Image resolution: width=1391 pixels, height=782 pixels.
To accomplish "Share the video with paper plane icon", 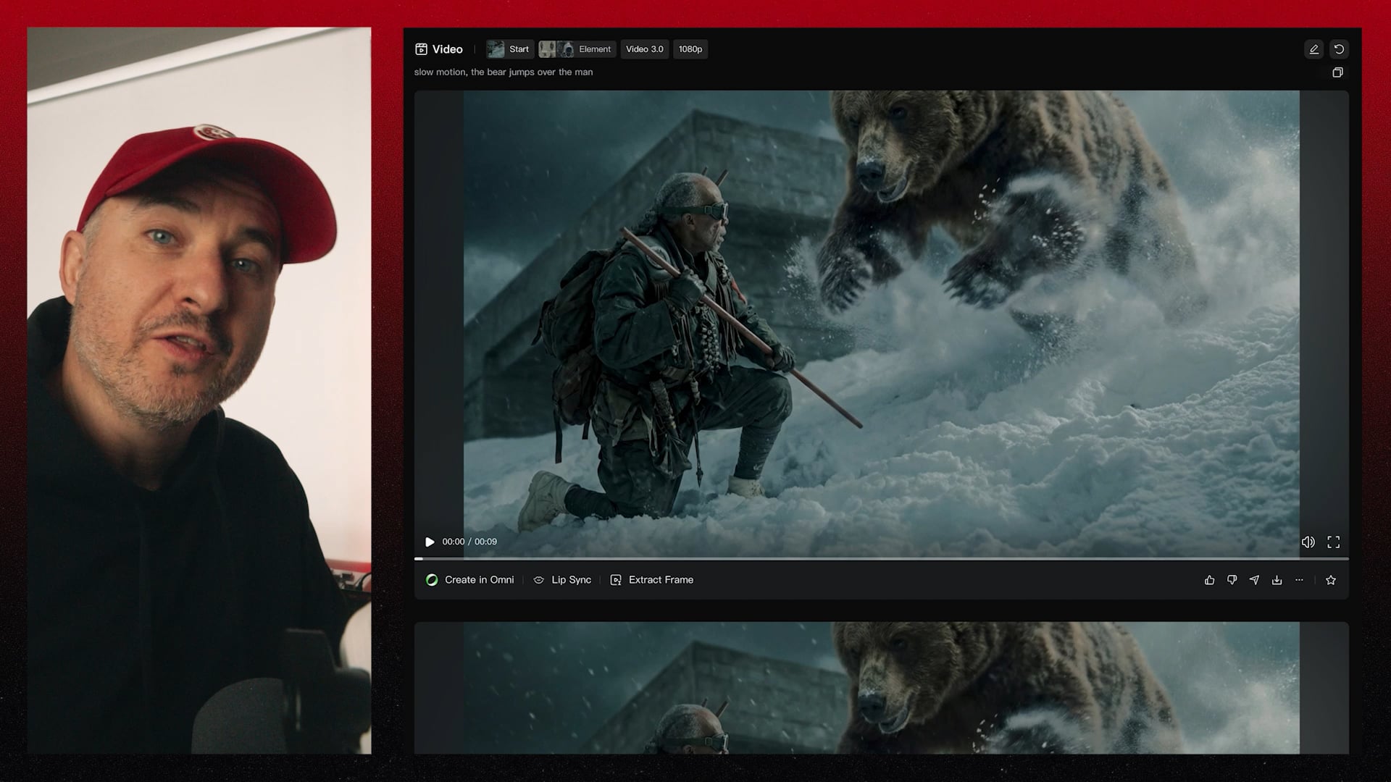I will click(x=1254, y=580).
